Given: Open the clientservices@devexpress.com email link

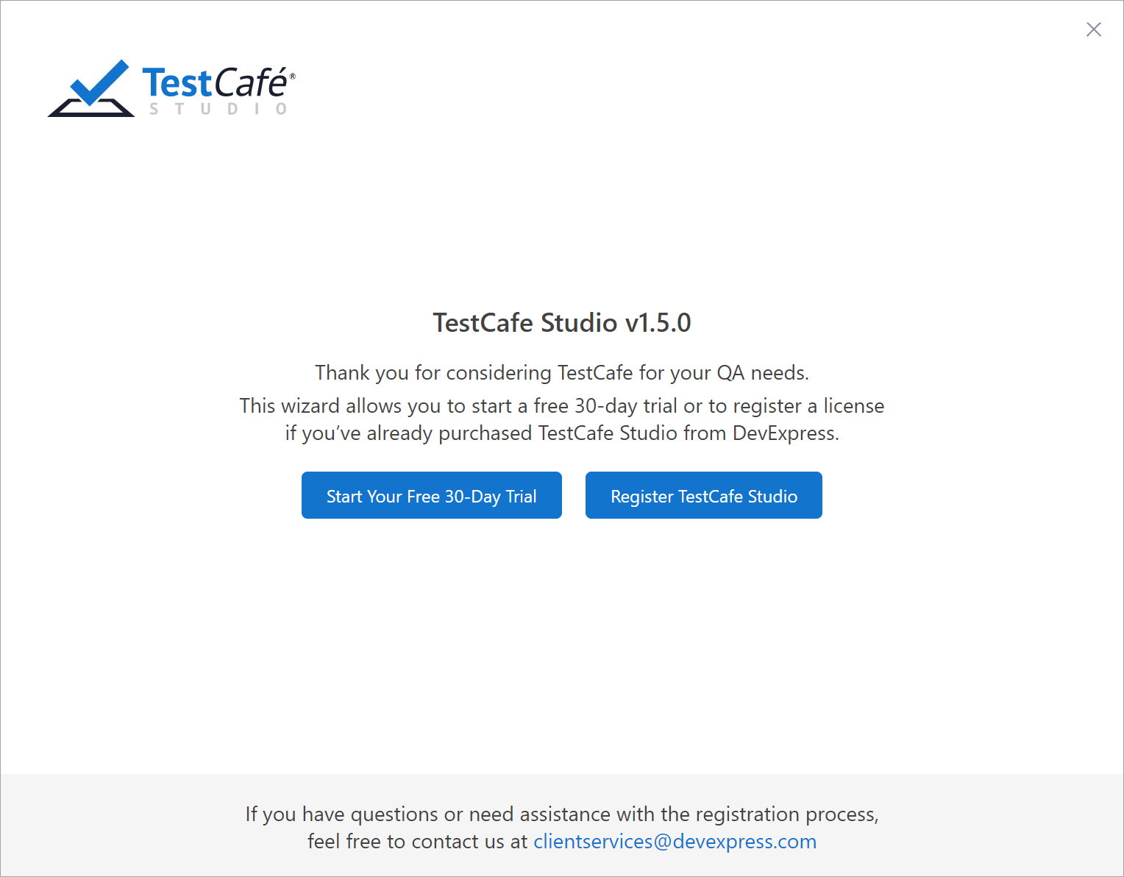Looking at the screenshot, I should [x=675, y=842].
